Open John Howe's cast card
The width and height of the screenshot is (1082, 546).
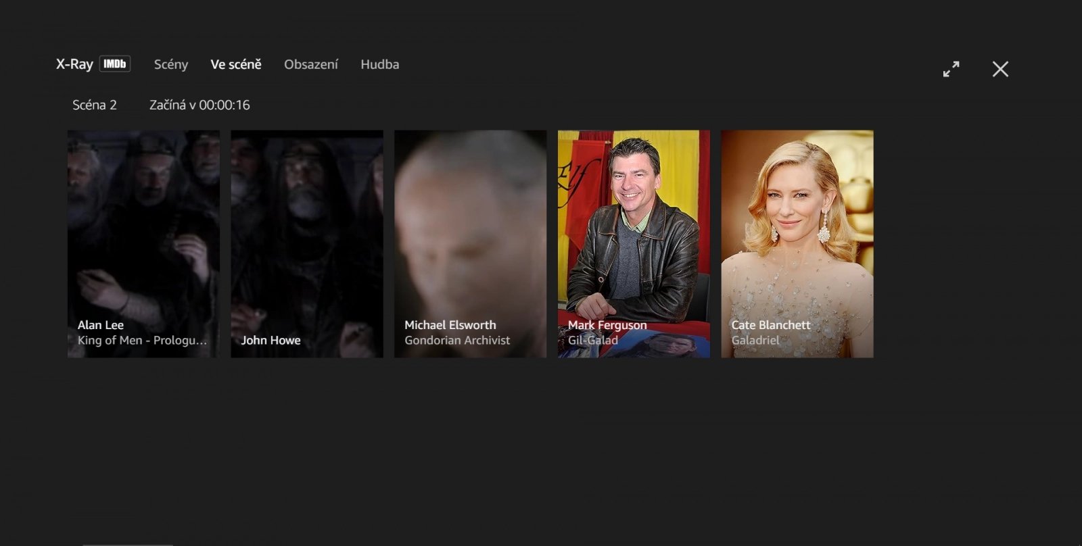tap(307, 244)
